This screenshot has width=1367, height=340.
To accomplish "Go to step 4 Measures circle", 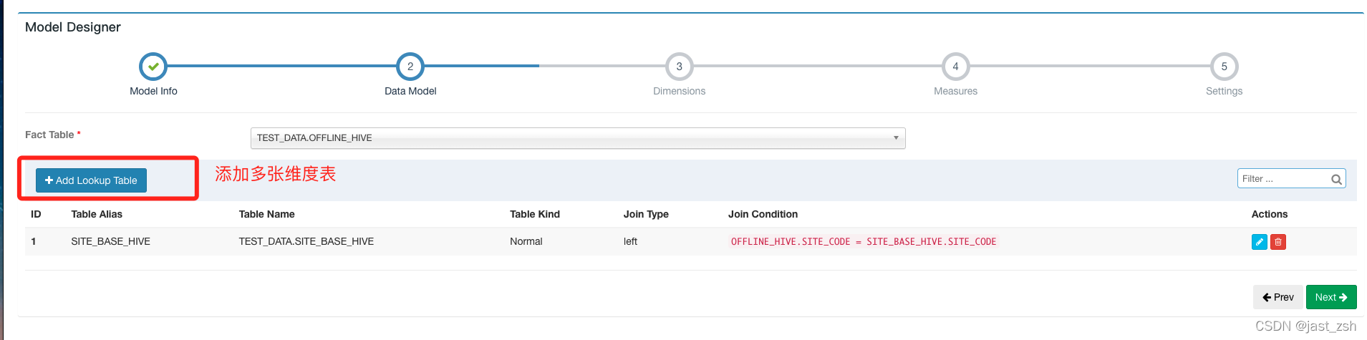I will point(955,67).
